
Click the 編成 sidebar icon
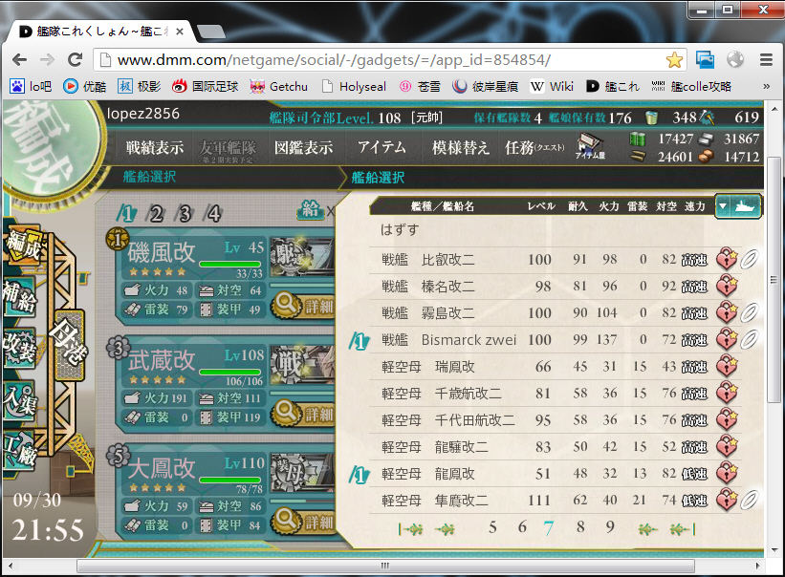point(24,244)
